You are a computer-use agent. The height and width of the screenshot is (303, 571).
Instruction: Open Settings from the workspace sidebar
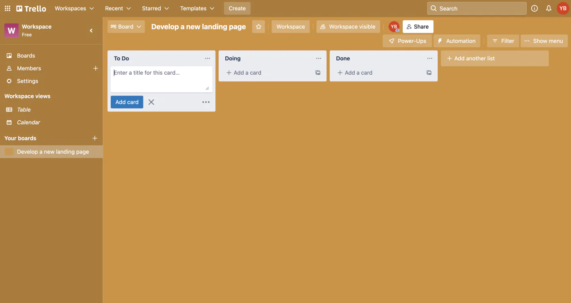click(x=27, y=81)
